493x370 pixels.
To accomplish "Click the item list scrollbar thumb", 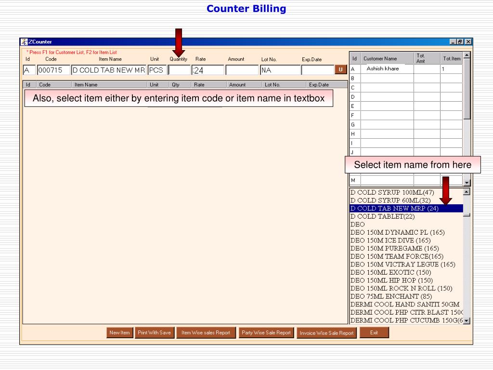I will coord(467,215).
